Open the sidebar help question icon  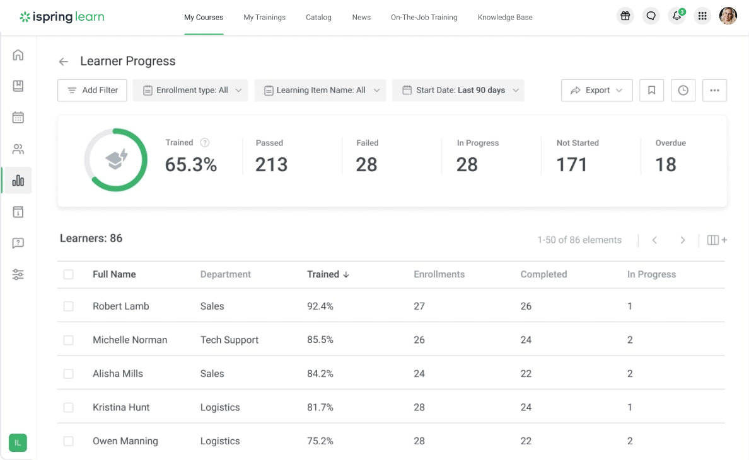[x=18, y=243]
